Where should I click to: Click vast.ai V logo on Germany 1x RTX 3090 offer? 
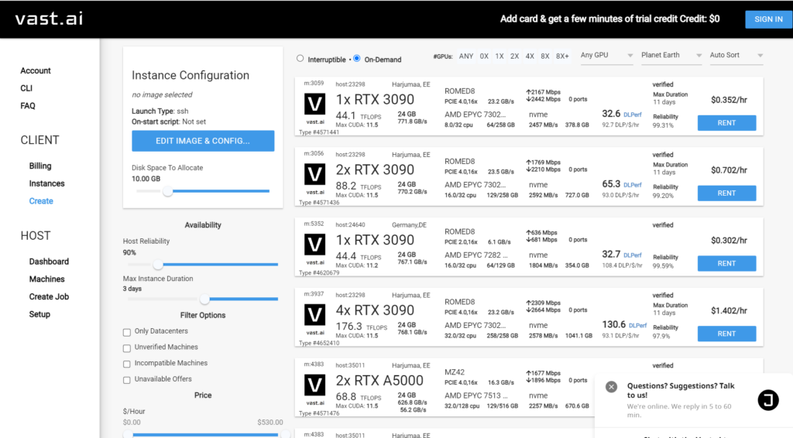[314, 245]
